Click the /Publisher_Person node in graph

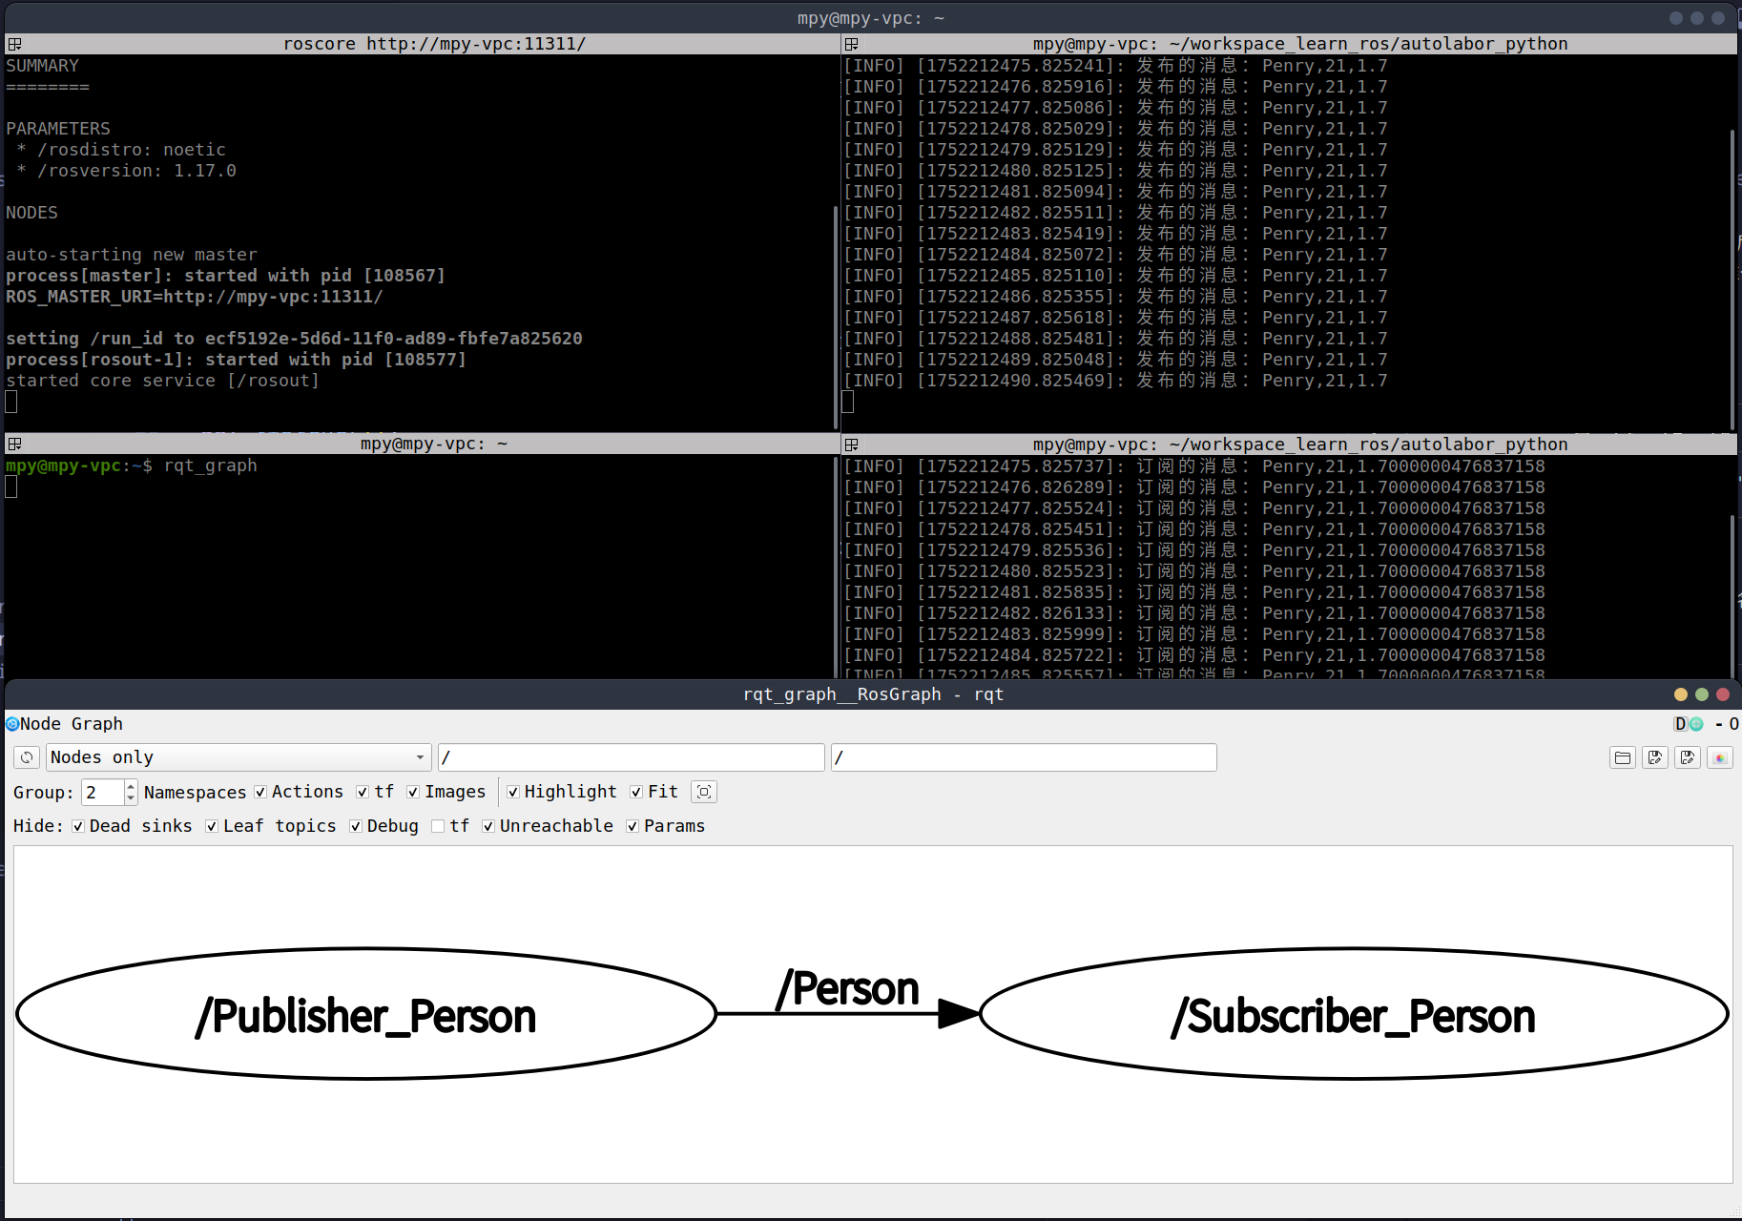point(365,1015)
